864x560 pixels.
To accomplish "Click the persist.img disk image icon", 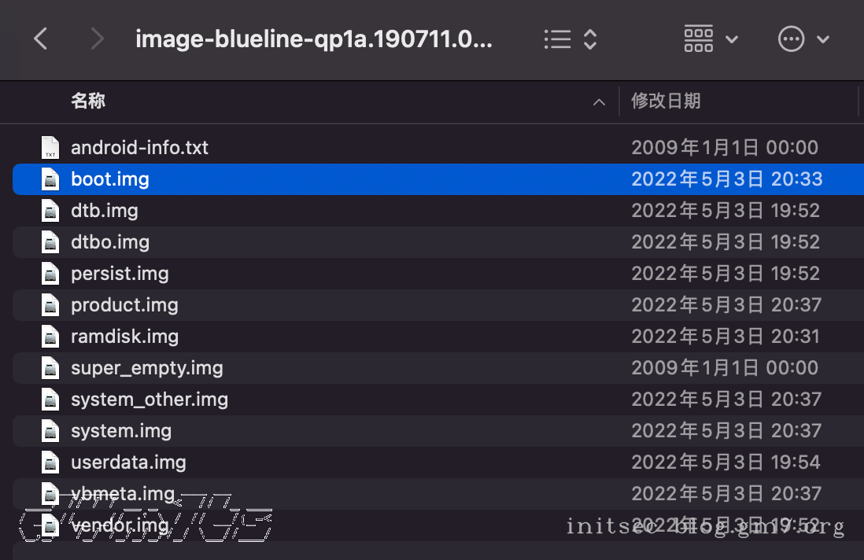I will (x=50, y=274).
